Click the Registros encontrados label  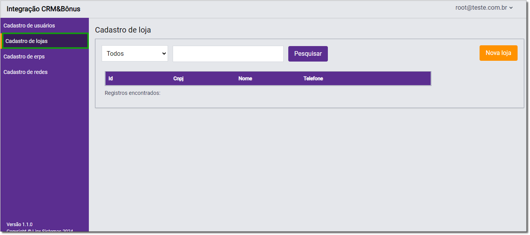[132, 93]
